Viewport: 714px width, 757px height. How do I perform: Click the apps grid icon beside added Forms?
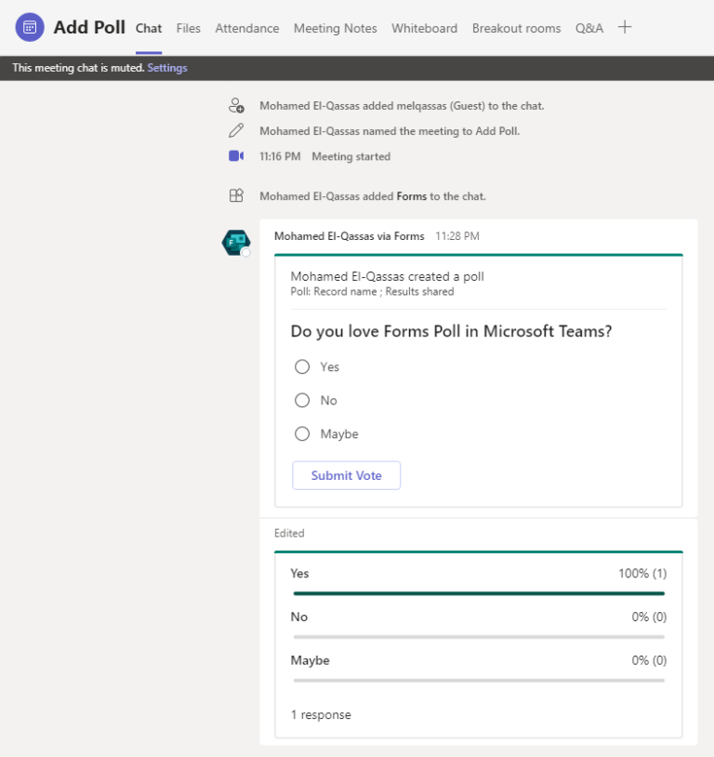[x=236, y=195]
